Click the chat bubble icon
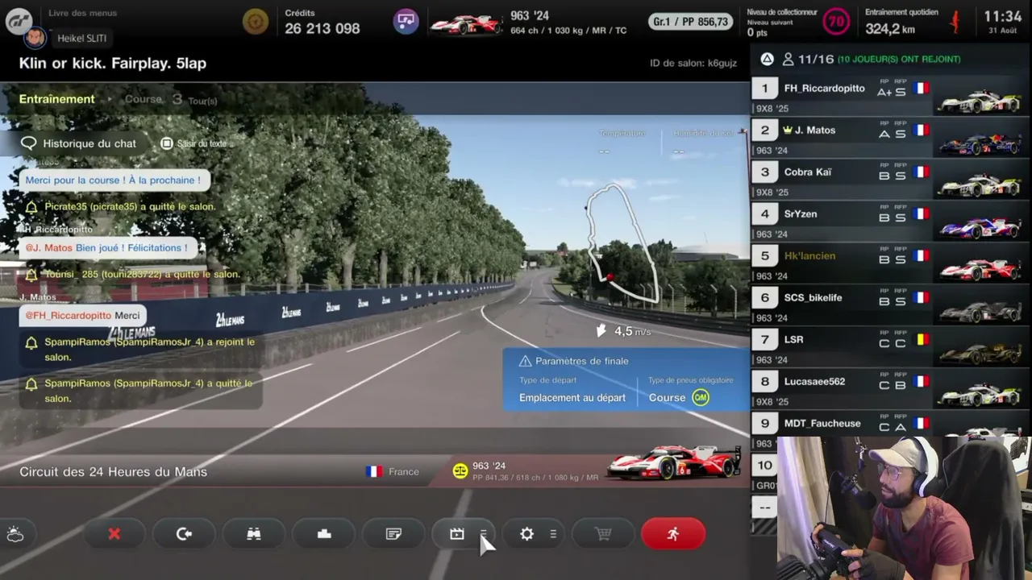Image resolution: width=1032 pixels, height=580 pixels. click(x=29, y=143)
